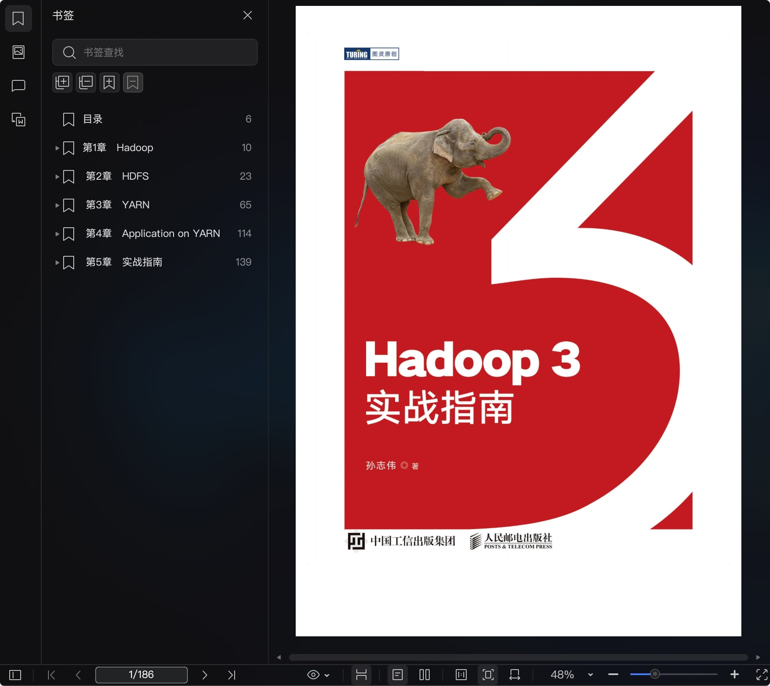Expand the 第2章 HDFS bookmark
Image resolution: width=770 pixels, height=686 pixels.
point(57,177)
